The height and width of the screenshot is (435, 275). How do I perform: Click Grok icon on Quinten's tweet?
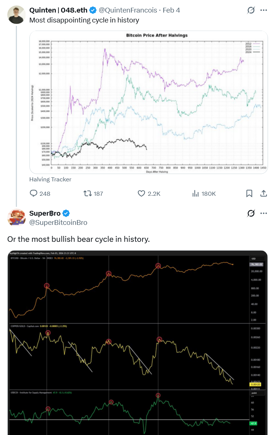coord(251,10)
